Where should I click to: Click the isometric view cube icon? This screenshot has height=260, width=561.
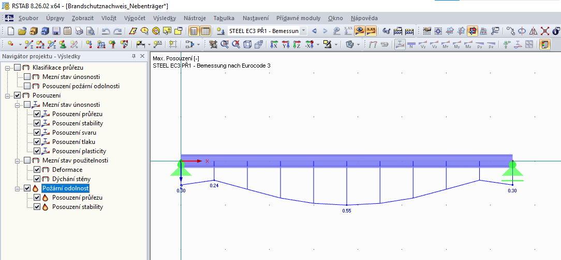[247, 44]
